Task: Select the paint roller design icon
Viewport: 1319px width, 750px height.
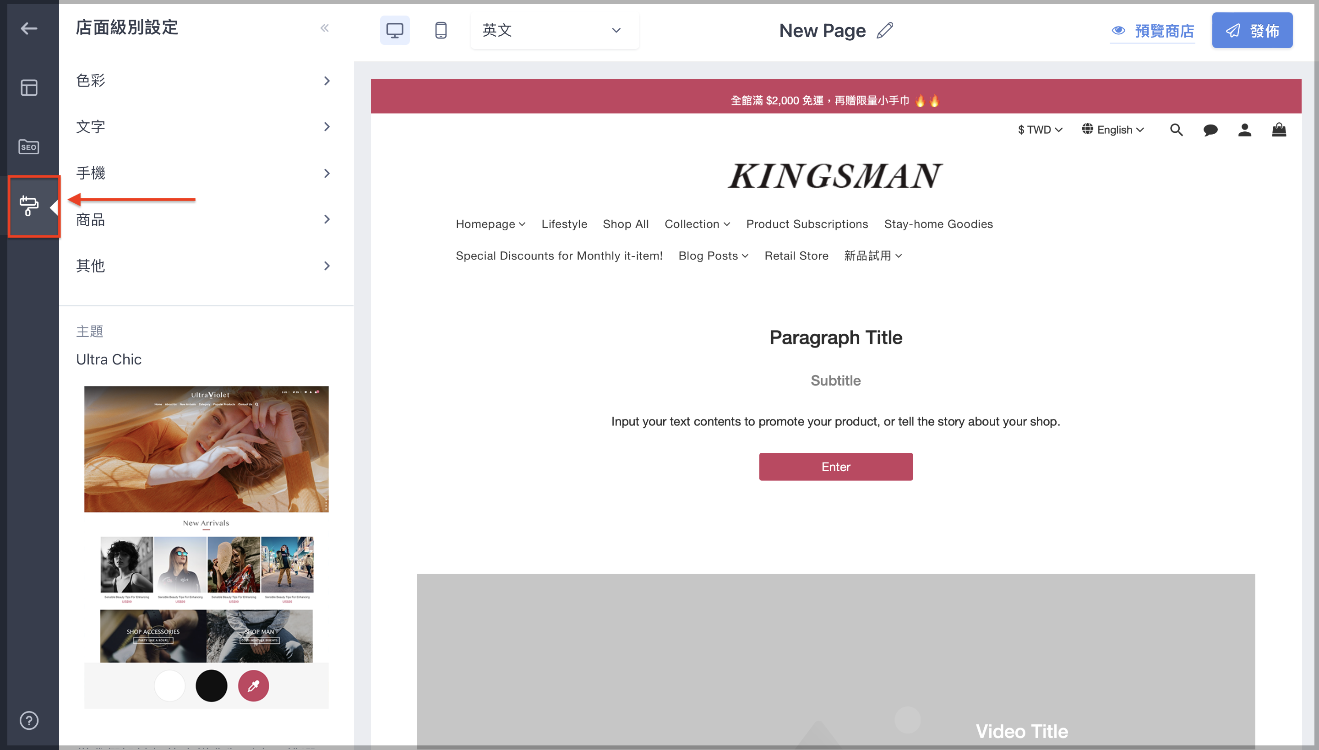Action: [29, 206]
